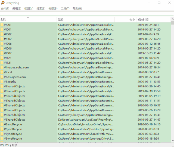Click into the Everything search box
174x147 pixels.
pyautogui.click(x=87, y=14)
